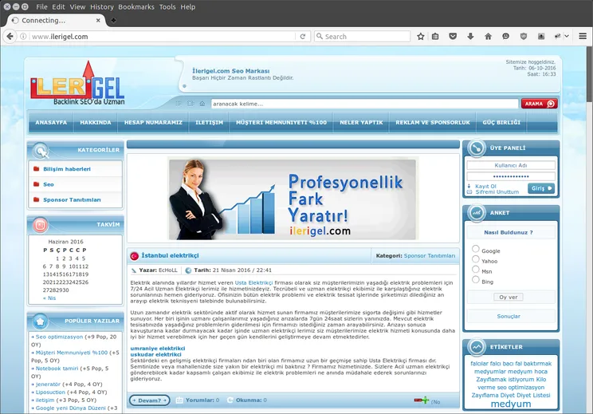Click the site info icon in URL bar
The width and height of the screenshot is (593, 414).
pyautogui.click(x=24, y=37)
